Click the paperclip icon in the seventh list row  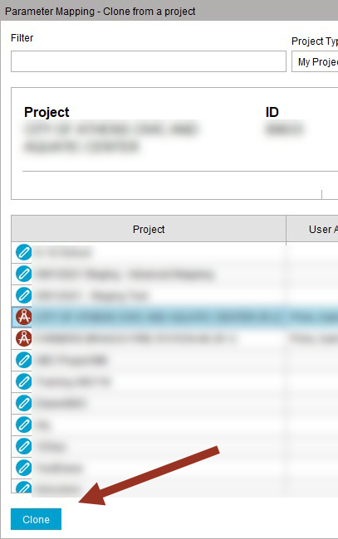(24, 381)
